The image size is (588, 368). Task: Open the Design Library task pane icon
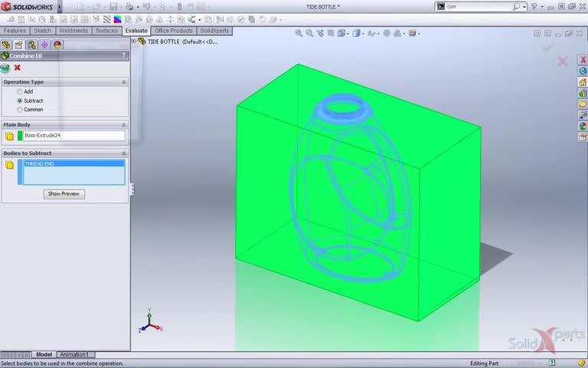coord(583,93)
